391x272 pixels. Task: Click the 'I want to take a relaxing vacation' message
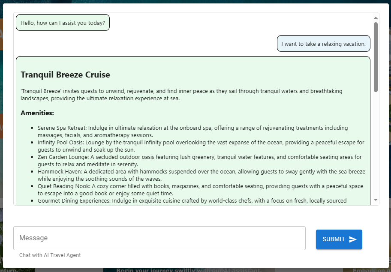pyautogui.click(x=323, y=44)
